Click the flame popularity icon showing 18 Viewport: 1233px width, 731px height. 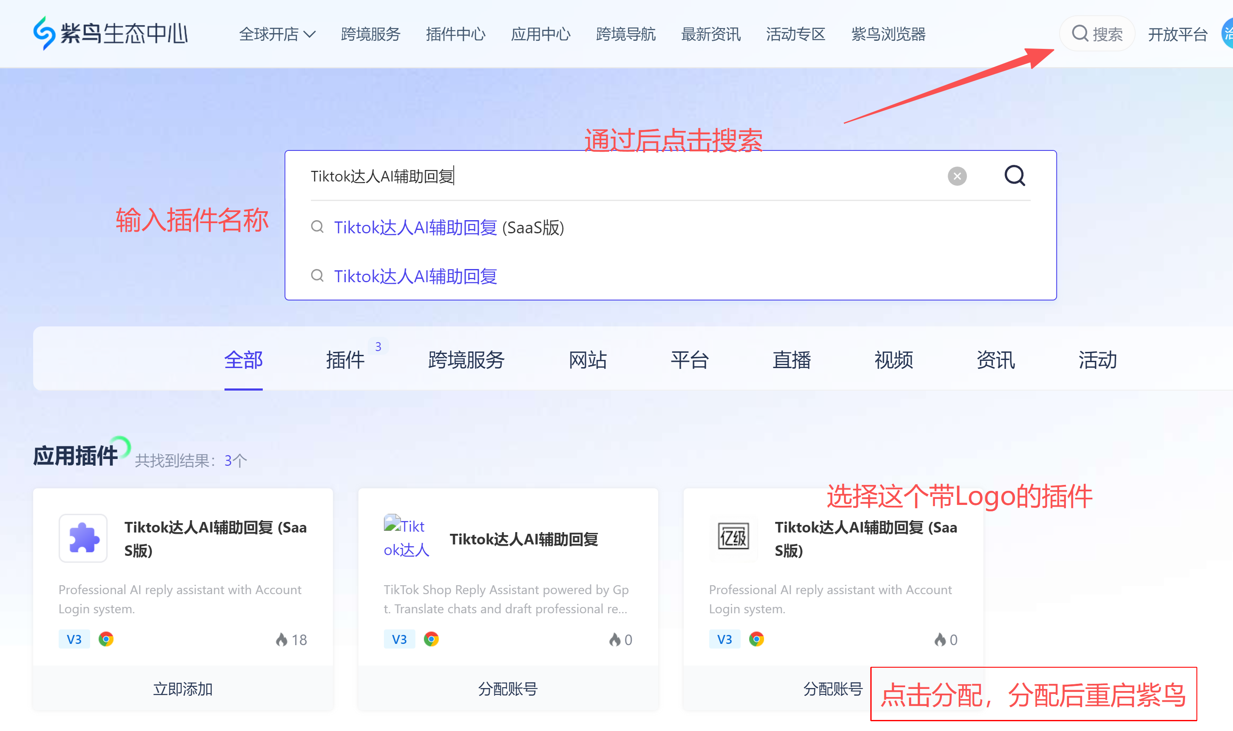click(x=281, y=639)
